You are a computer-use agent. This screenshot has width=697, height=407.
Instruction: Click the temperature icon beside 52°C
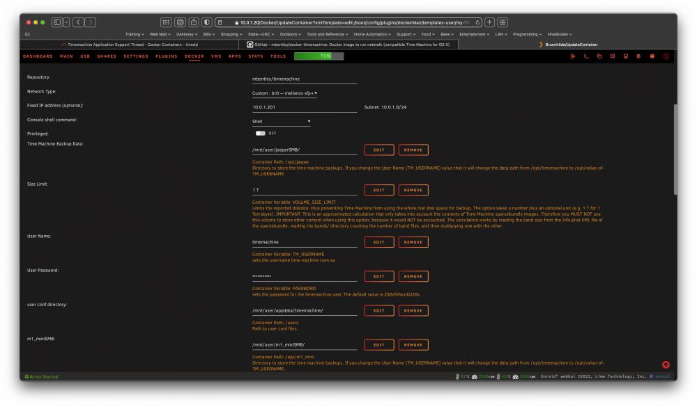(457, 376)
